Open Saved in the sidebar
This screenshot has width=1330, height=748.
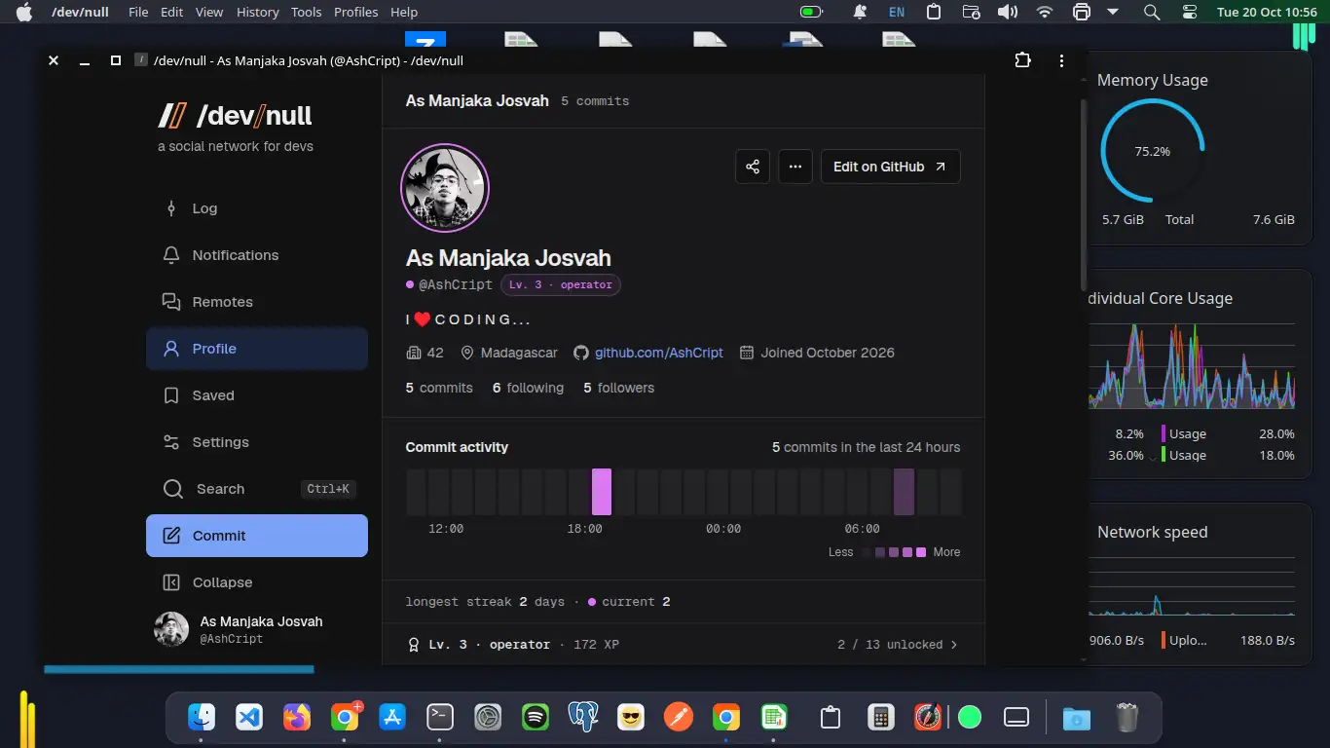click(257, 395)
